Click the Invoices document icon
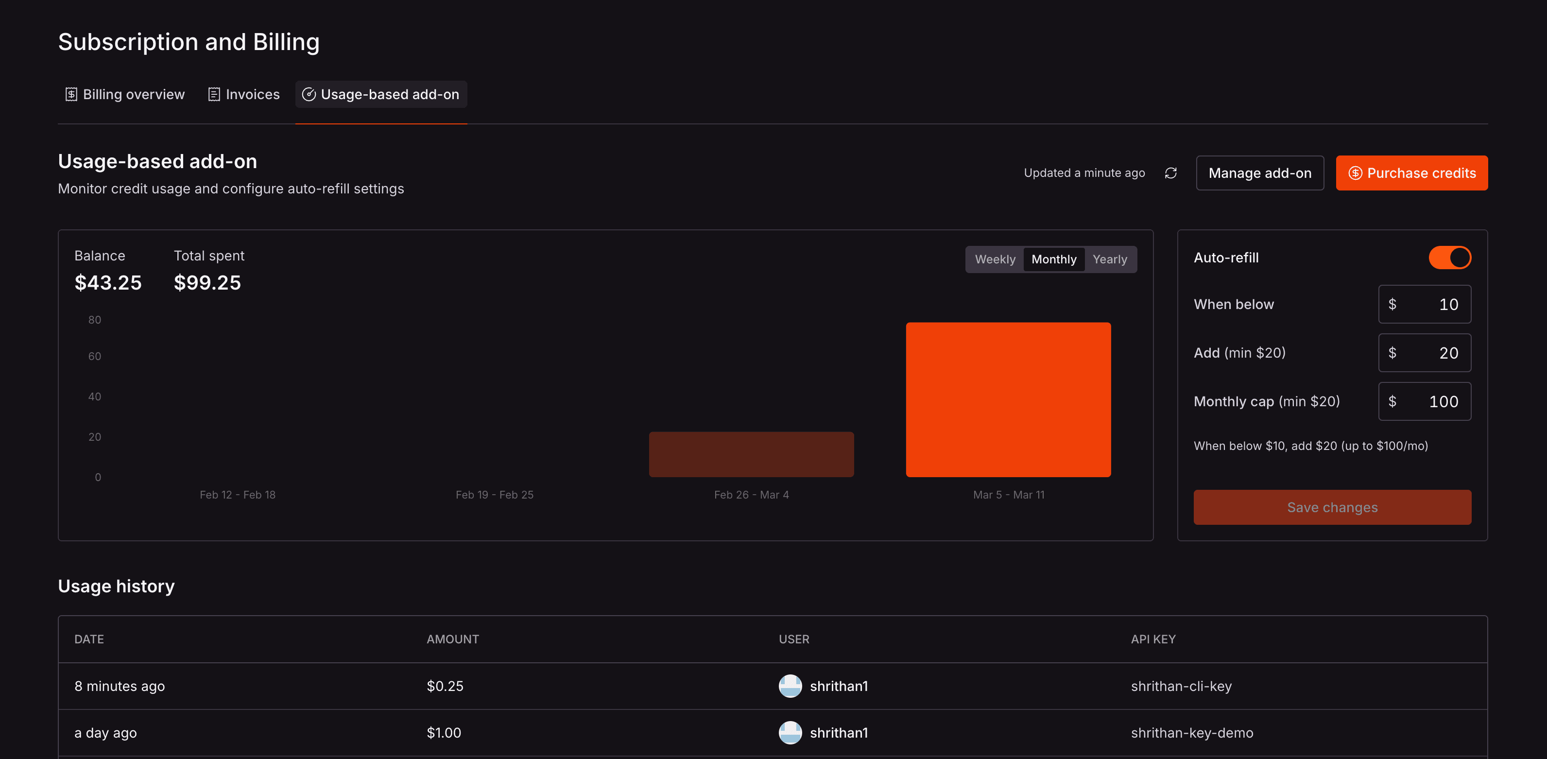The height and width of the screenshot is (759, 1547). (x=214, y=94)
